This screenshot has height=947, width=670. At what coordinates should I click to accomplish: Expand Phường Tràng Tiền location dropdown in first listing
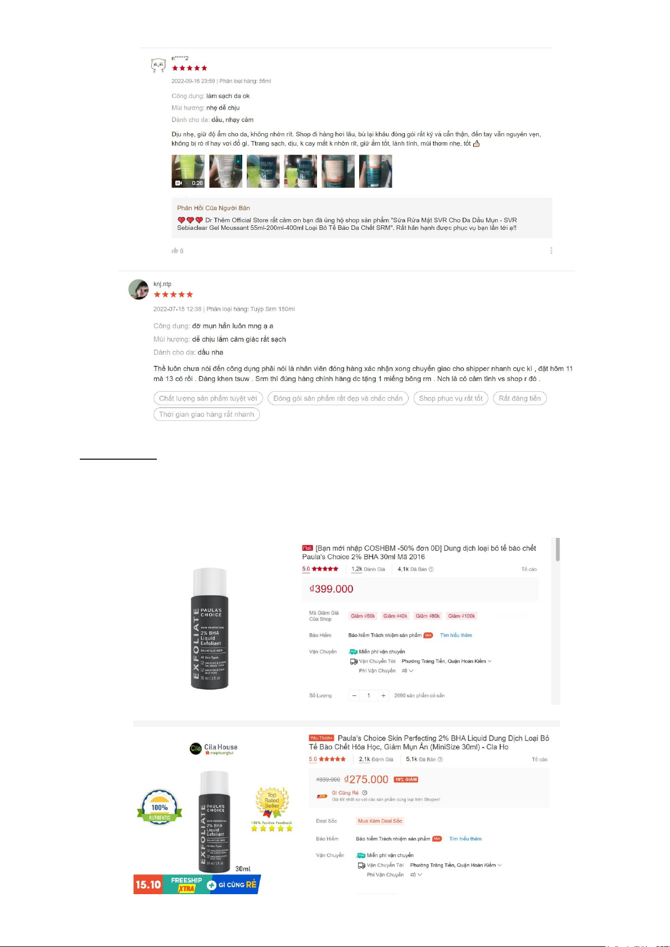[x=446, y=661]
